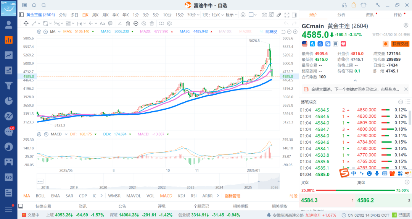
Task: Expand the MACD indicator dropdown arrow
Action: (66, 134)
